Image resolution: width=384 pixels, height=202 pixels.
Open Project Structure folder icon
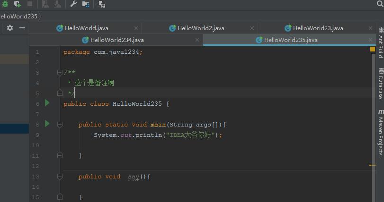click(86, 4)
